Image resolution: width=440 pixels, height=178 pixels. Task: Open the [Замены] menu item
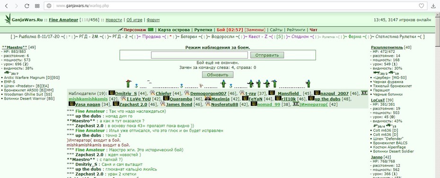click(x=255, y=30)
